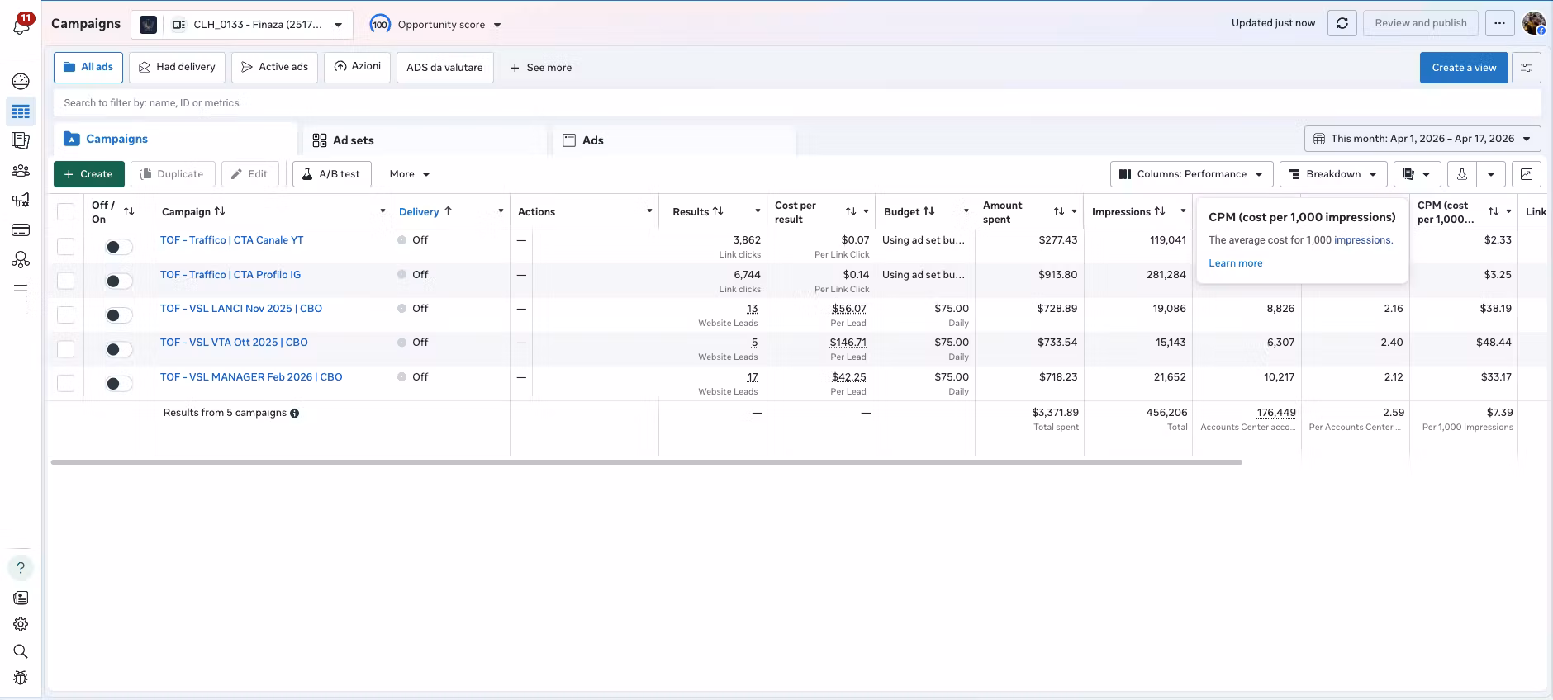Open Report a problem bug icon
This screenshot has height=700, width=1553.
(21, 678)
